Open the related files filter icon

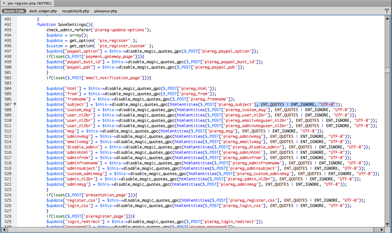coord(387,11)
